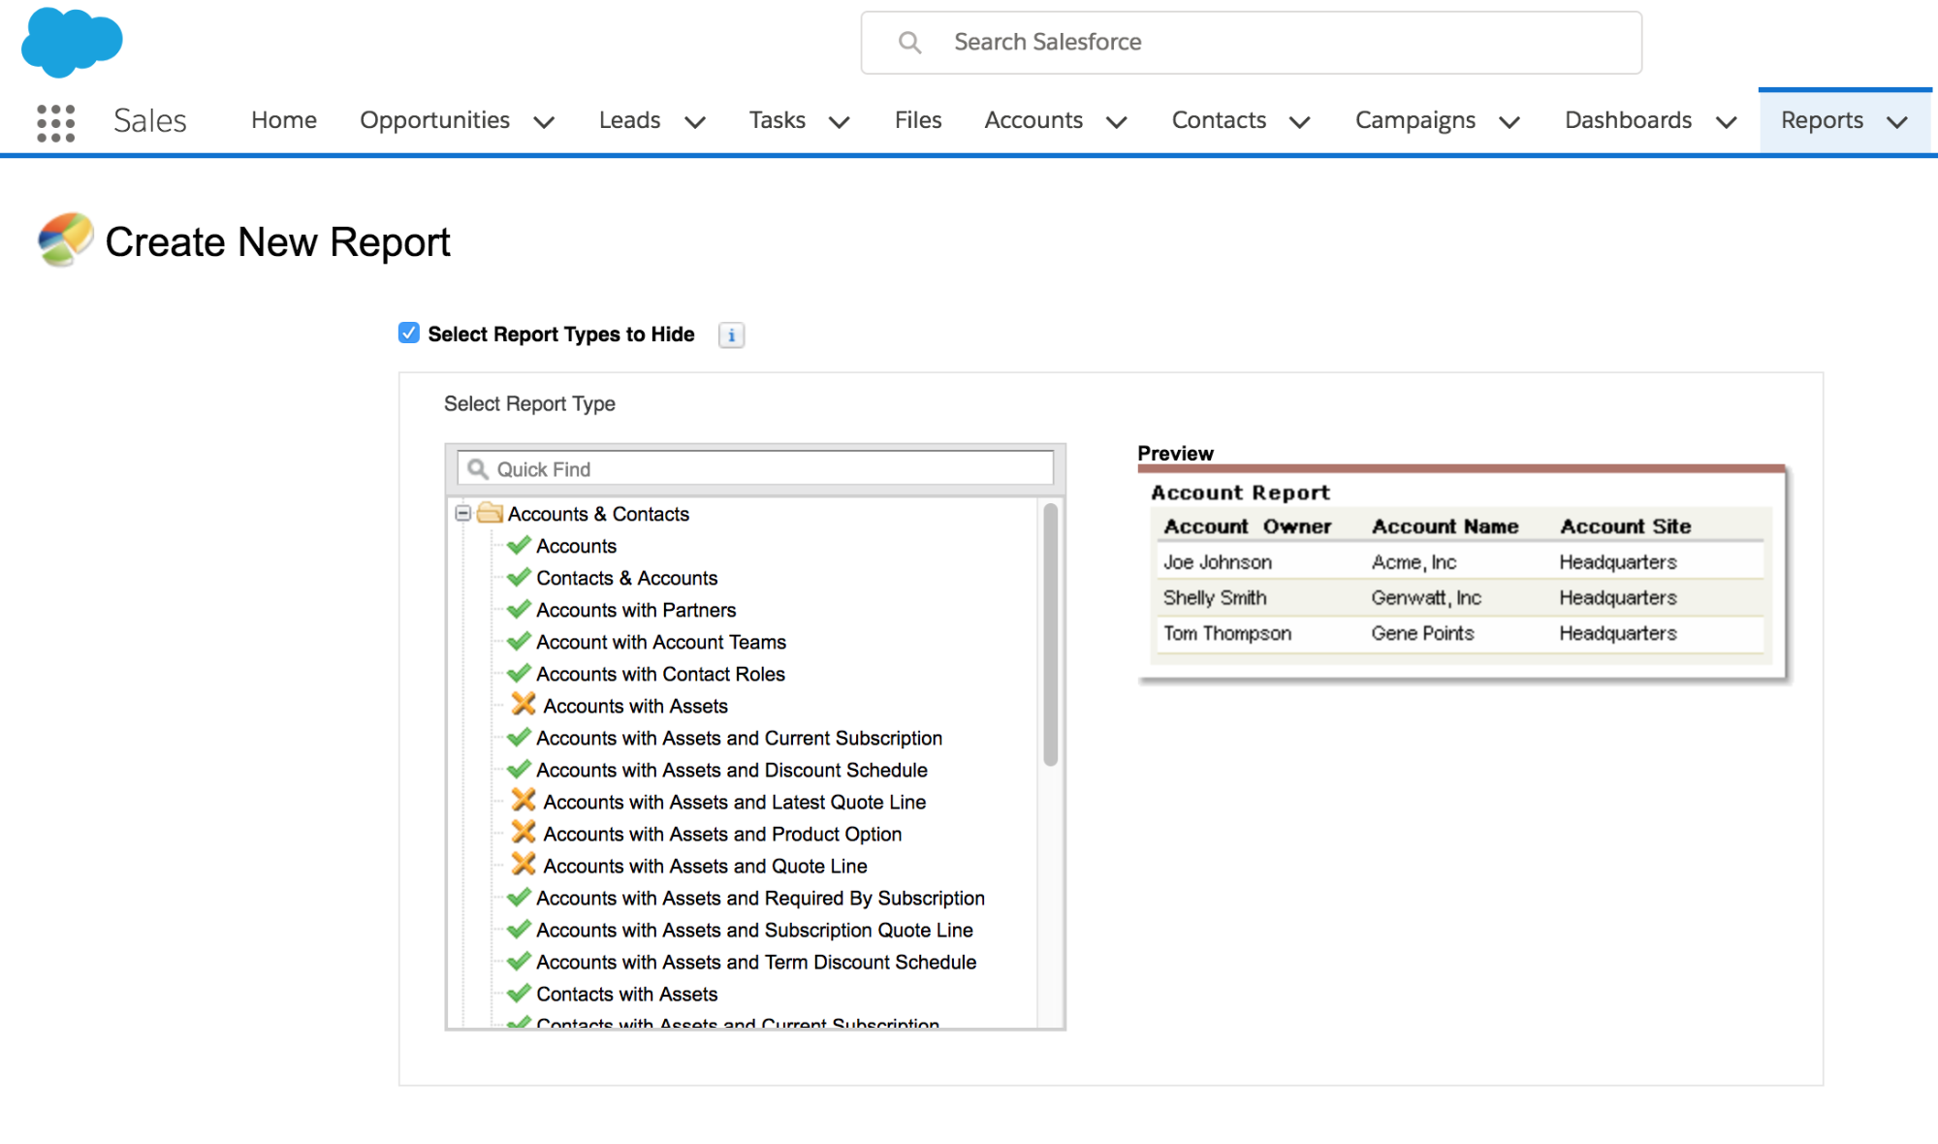Open the Dashboards tab

pos(1628,120)
